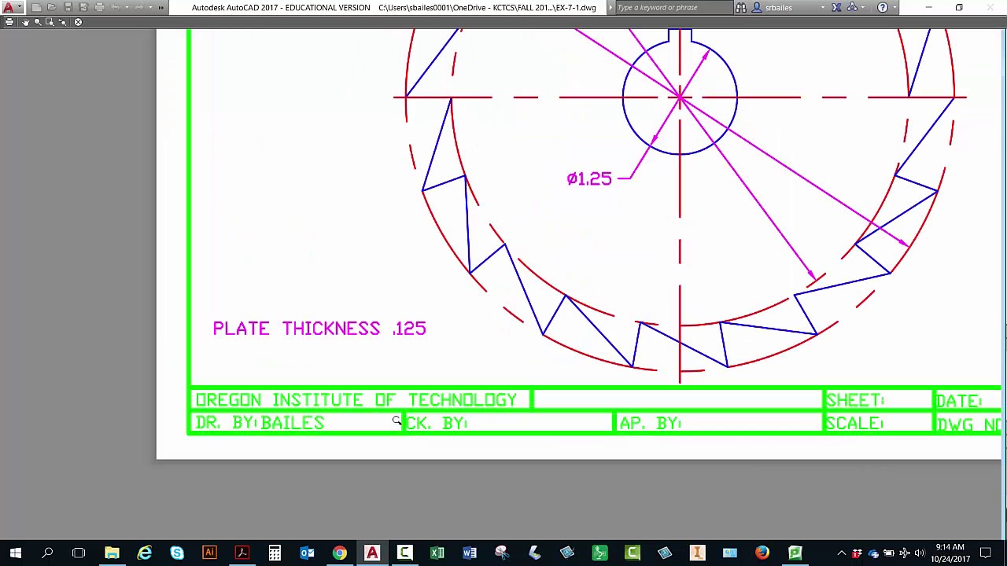Image resolution: width=1007 pixels, height=566 pixels.
Task: Select the Zoom Window tool
Action: click(50, 22)
